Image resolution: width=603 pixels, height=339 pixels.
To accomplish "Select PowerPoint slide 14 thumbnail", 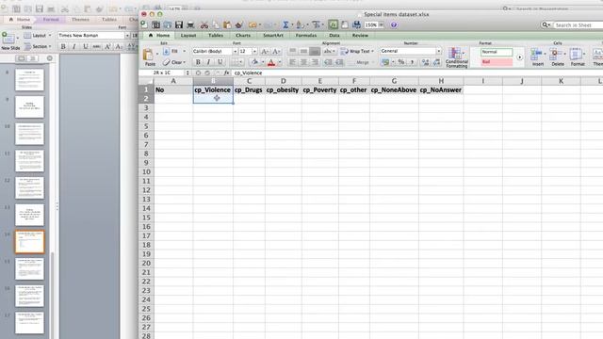I will point(29,241).
